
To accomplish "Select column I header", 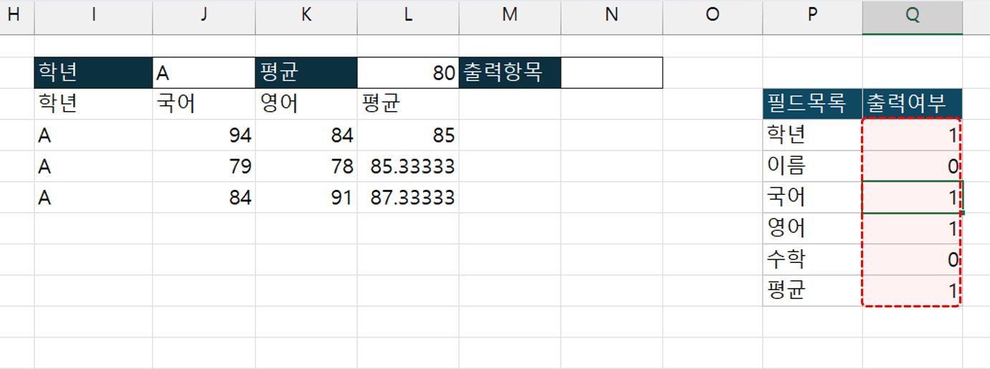I will [93, 16].
